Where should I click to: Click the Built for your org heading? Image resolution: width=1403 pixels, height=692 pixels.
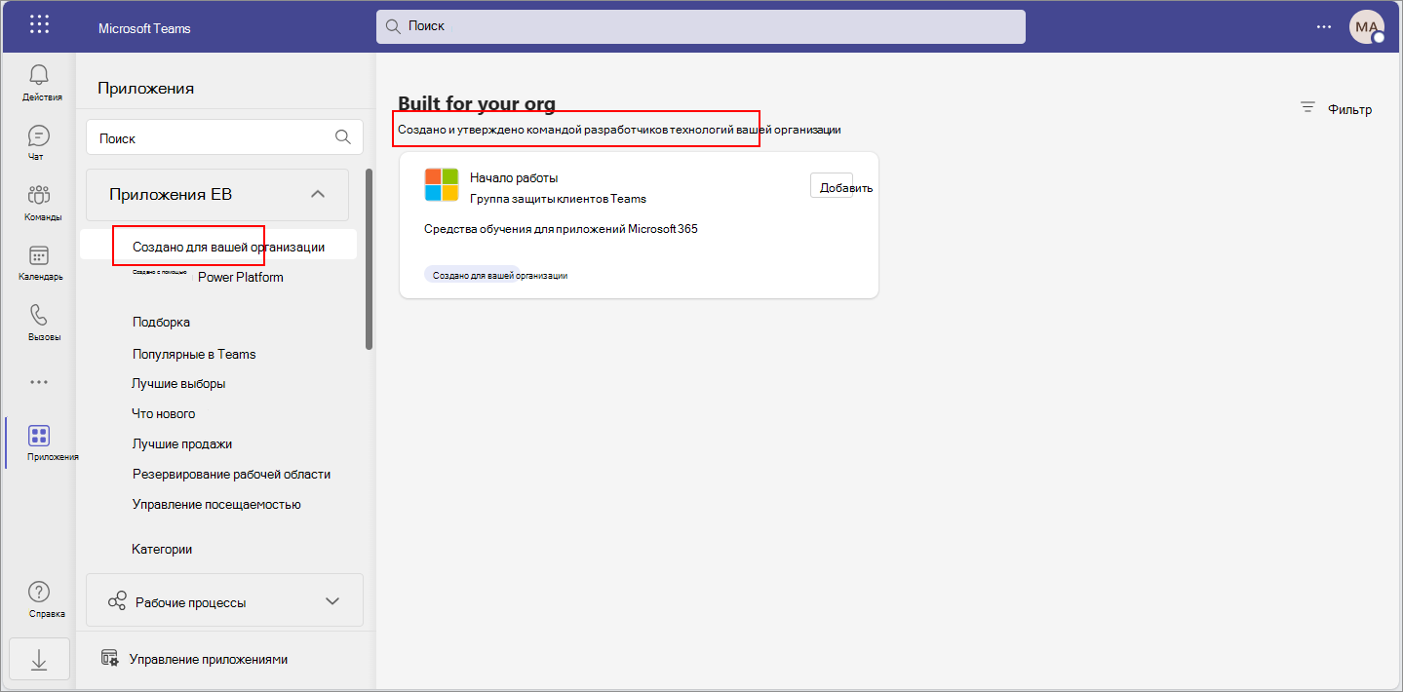pyautogui.click(x=477, y=104)
